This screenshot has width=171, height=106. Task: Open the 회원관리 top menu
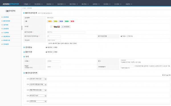click(x=50, y=4)
